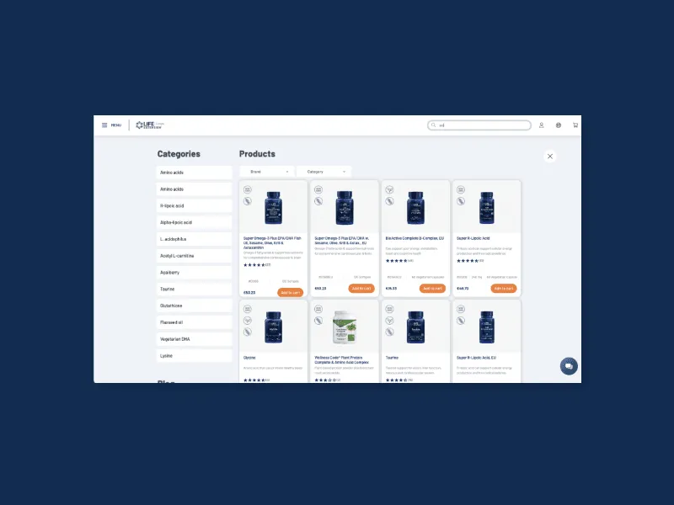Click non-GMO badge on Super R-Lipoic Acid card
Image resolution: width=674 pixels, height=505 pixels.
point(461,190)
